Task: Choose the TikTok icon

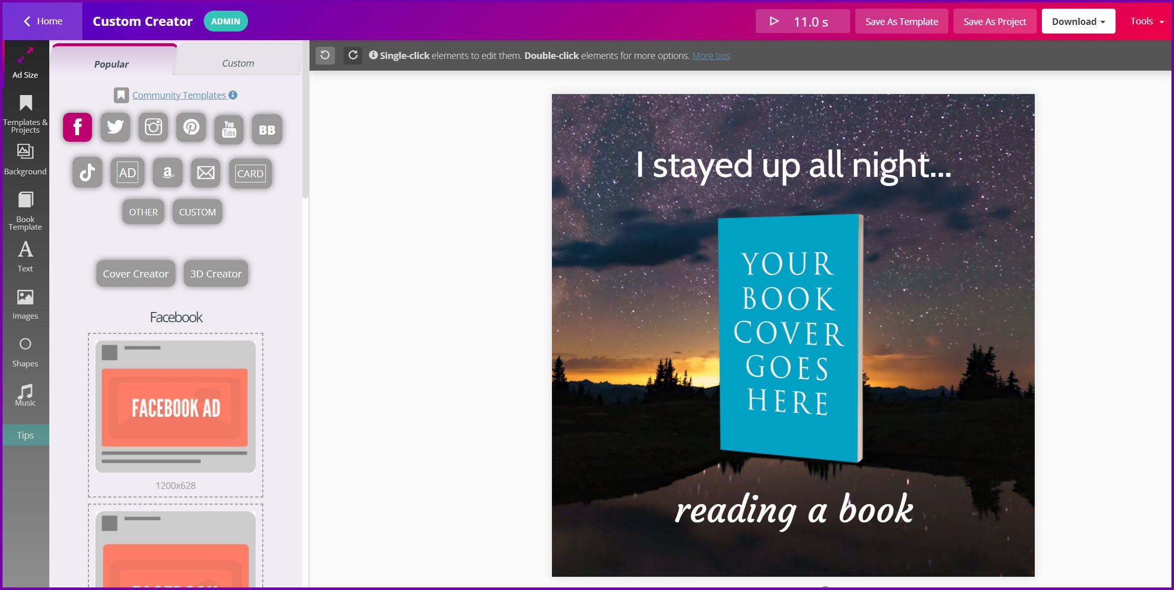Action: (x=87, y=173)
